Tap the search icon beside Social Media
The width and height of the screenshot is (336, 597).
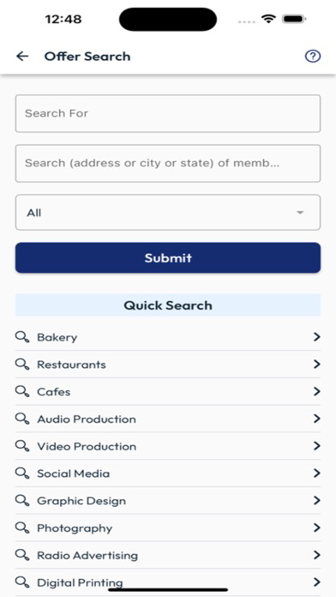pyautogui.click(x=22, y=473)
